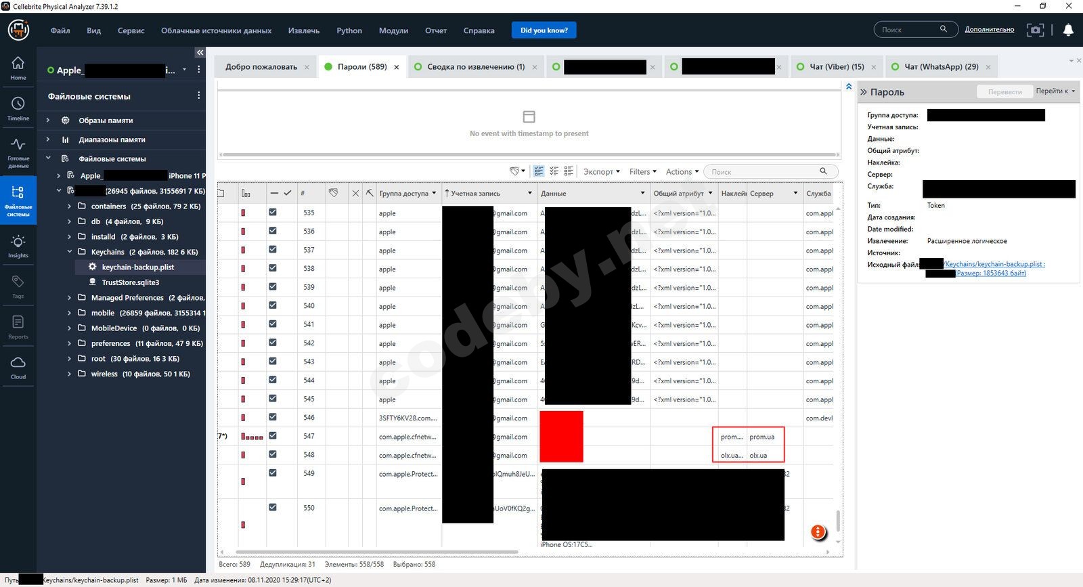
Task: Switch to the Чат (WhatsApp) (29) tab
Action: tap(941, 67)
